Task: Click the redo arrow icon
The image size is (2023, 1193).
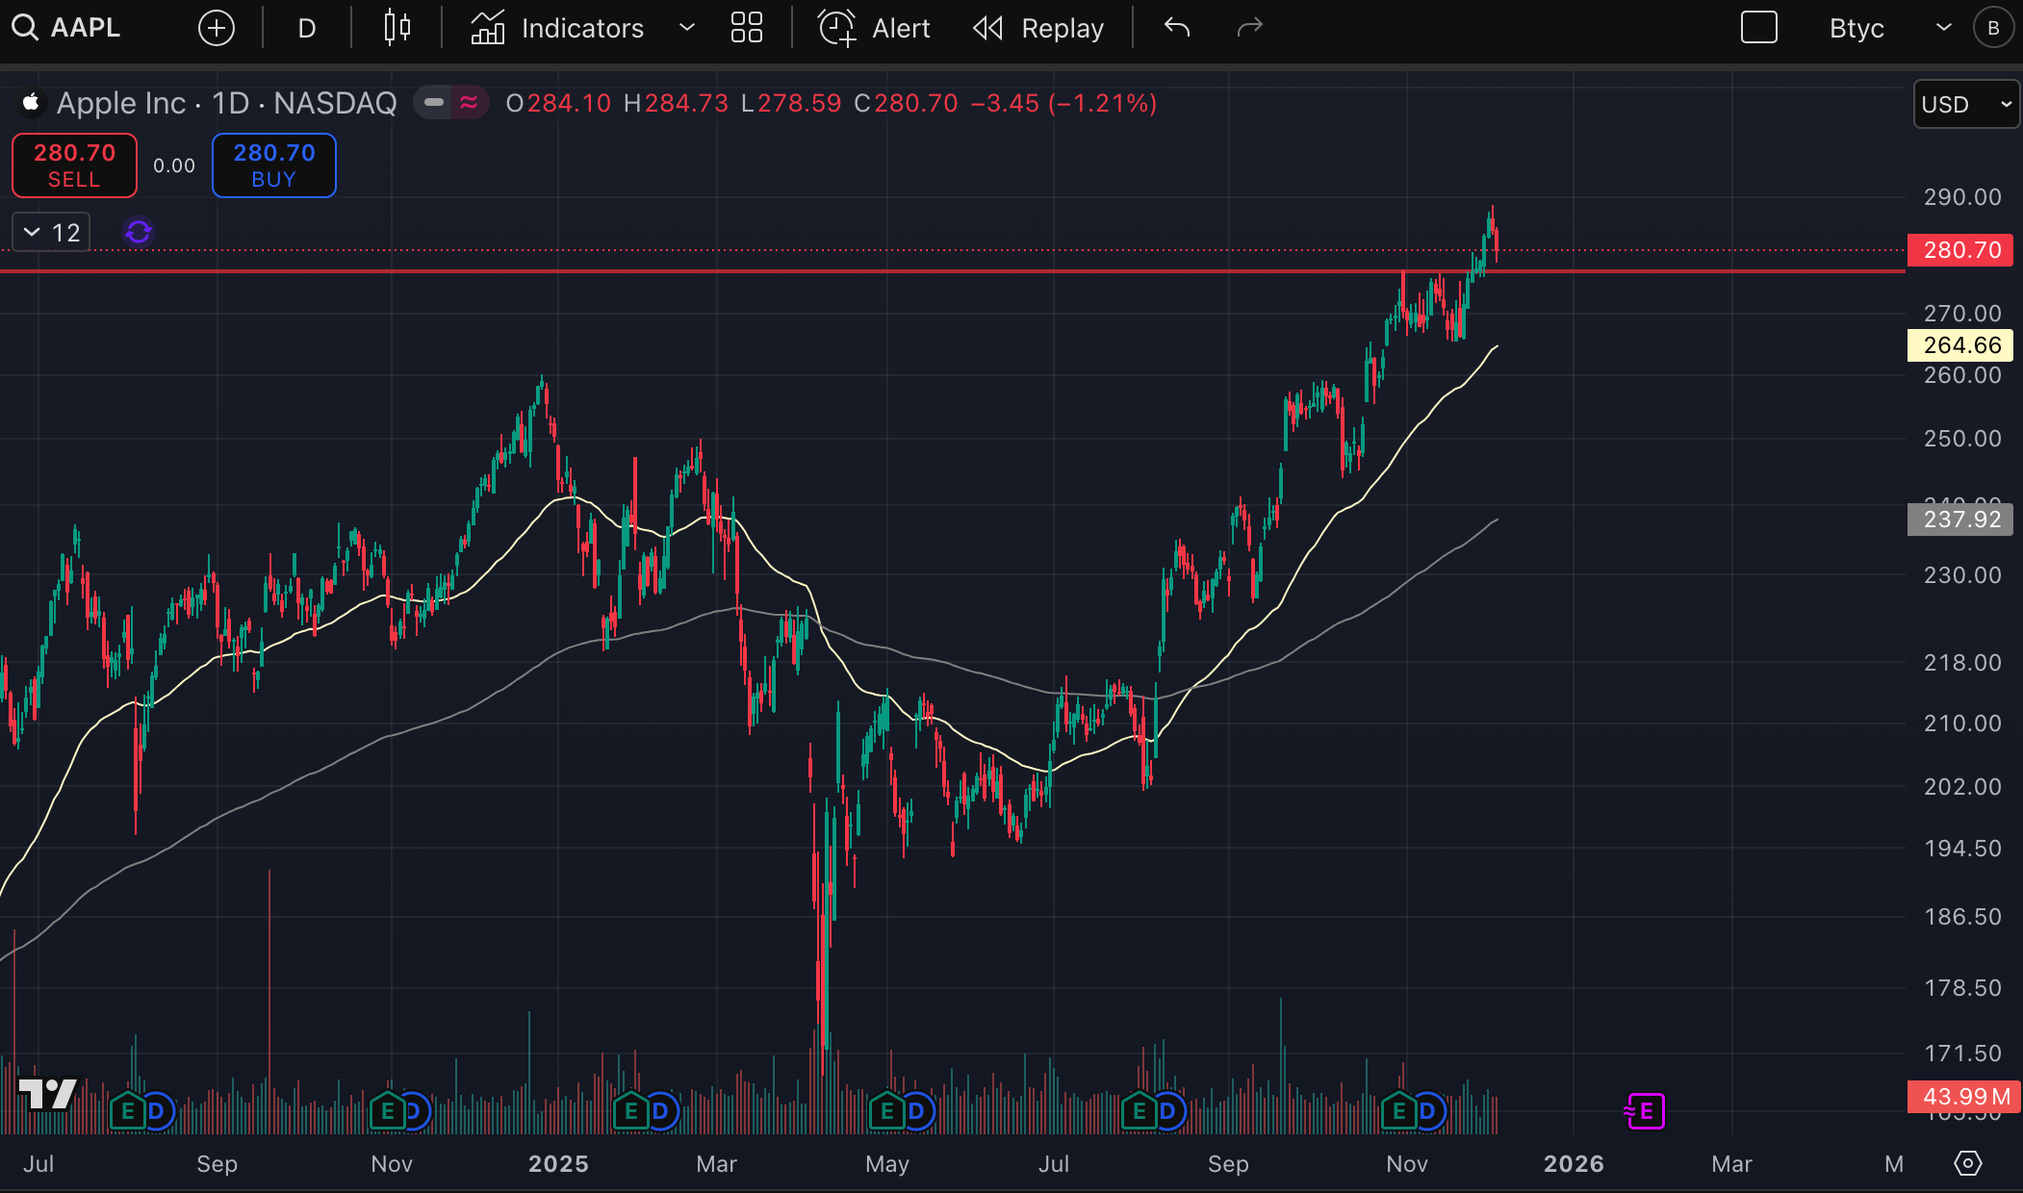Action: click(x=1249, y=28)
